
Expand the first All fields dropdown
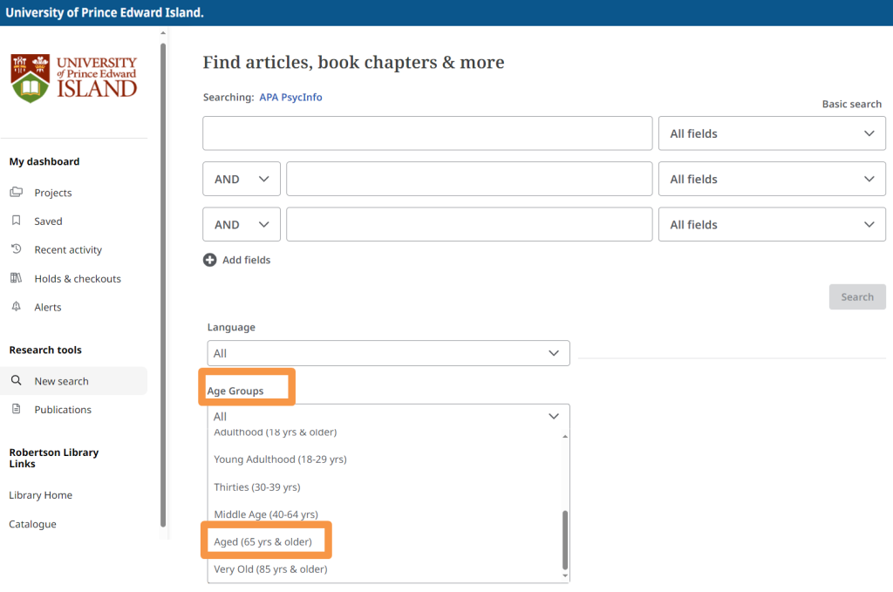(772, 133)
